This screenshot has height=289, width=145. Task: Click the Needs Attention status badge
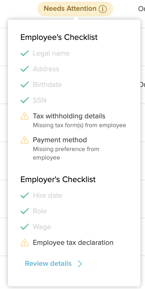75,9
